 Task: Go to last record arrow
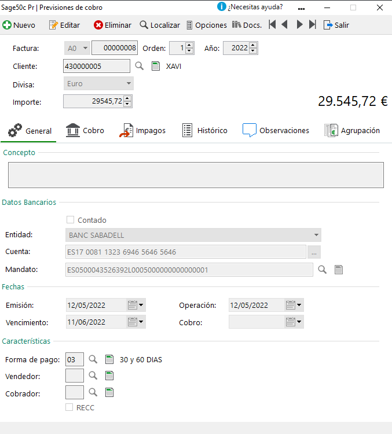tap(313, 25)
